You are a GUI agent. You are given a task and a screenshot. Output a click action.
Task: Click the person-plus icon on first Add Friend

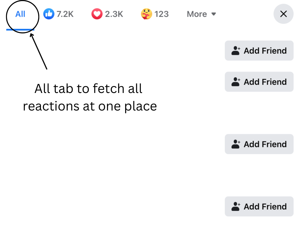[235, 50]
